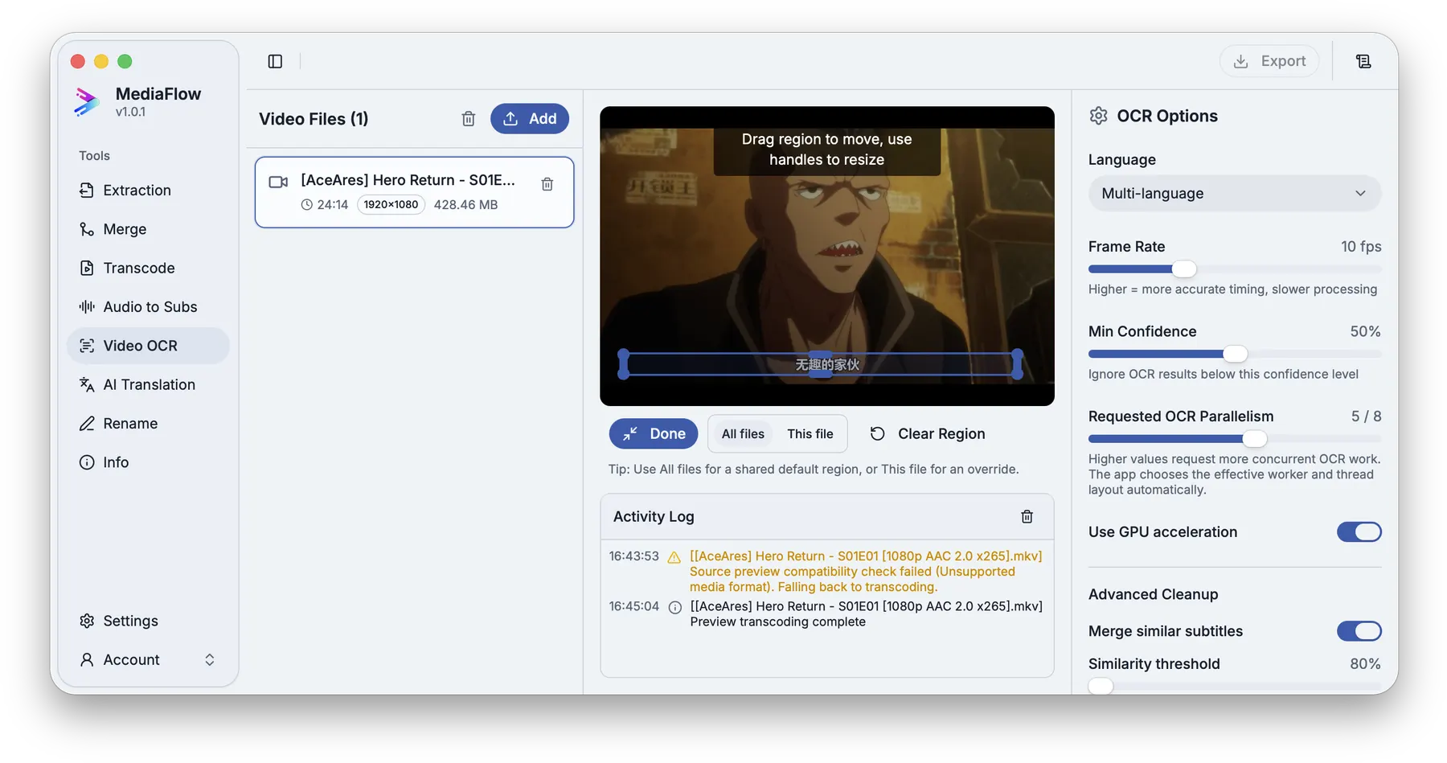Viewport: 1447px width, 763px height.
Task: Add a new video file
Action: pos(530,119)
